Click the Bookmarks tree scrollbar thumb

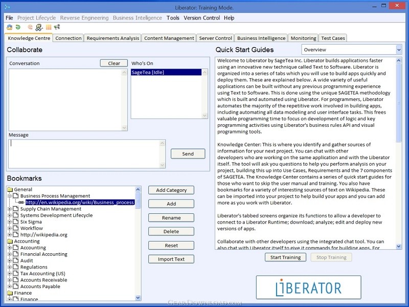coord(138,201)
